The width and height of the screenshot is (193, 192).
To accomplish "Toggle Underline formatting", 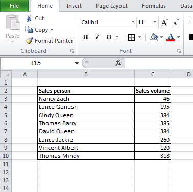I will (x=109, y=37).
